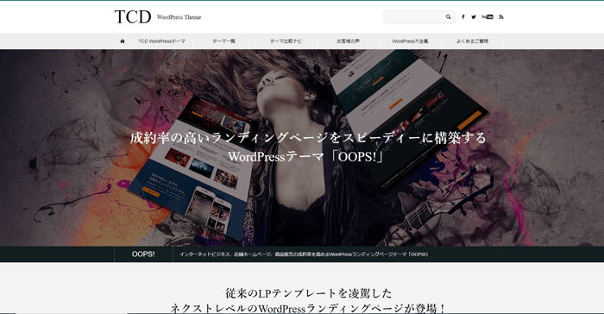Click the 従来のLPテンプレートを凌駕した heading
Viewport: 604px width, 314px height.
[308, 293]
